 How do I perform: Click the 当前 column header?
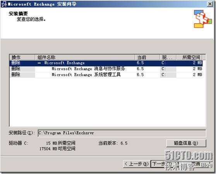147,57
